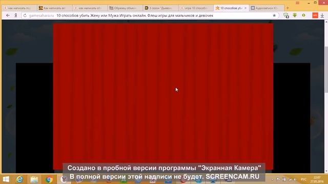The image size is (328, 184).
Task: Close the '10 способов уби' tab
Action: click(245, 8)
